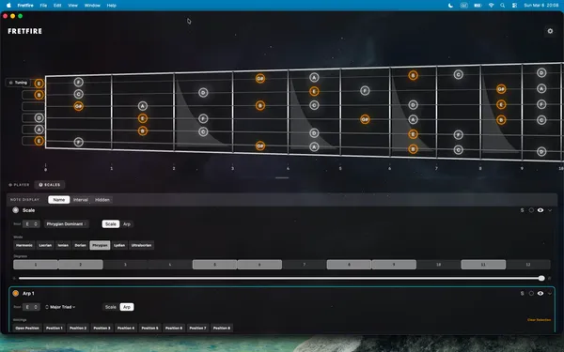Collapse the Scale section with its chevron

550,210
